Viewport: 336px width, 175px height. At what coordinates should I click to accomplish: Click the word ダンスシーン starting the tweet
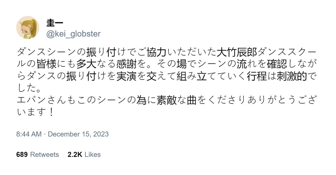[x=46, y=52]
